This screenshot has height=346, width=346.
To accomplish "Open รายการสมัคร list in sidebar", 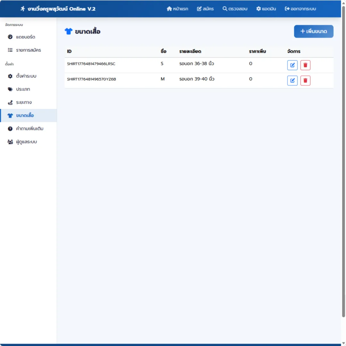I will [28, 50].
